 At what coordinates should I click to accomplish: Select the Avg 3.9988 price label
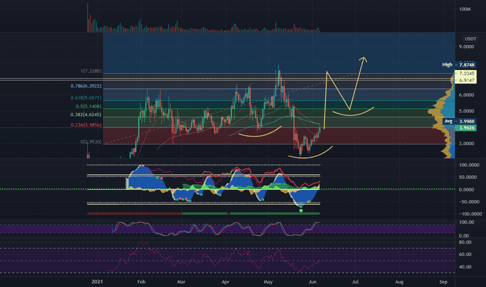[x=459, y=121]
